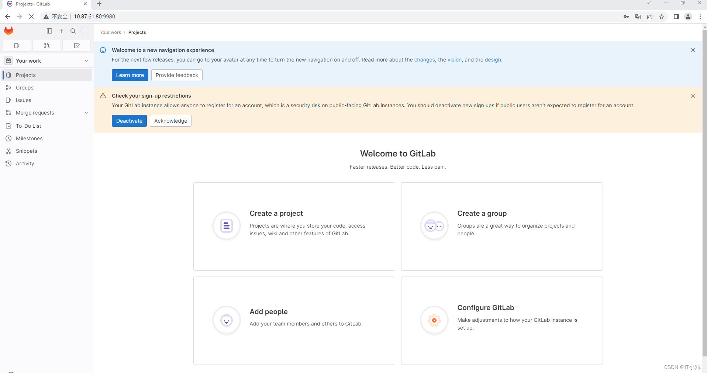Image resolution: width=707 pixels, height=373 pixels.
Task: Open the user avatar menu
Action: coord(85,31)
